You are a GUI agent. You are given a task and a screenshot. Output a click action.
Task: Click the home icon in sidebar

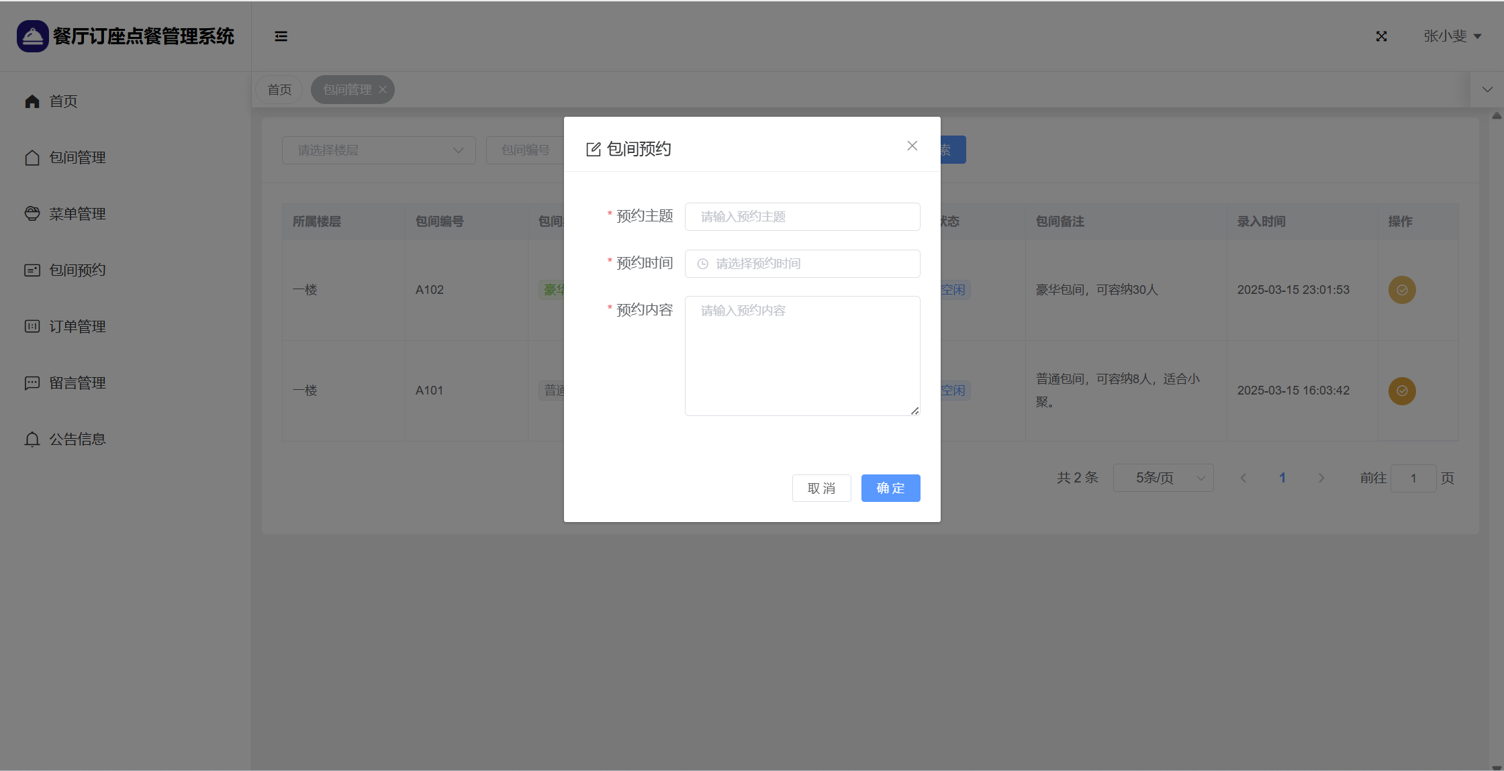(32, 101)
